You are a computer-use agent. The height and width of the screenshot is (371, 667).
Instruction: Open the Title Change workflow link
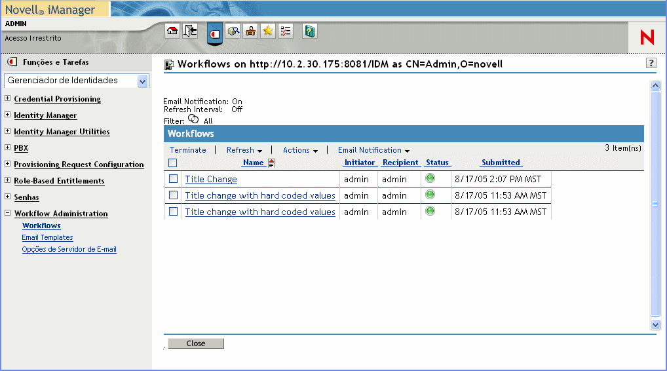(211, 179)
